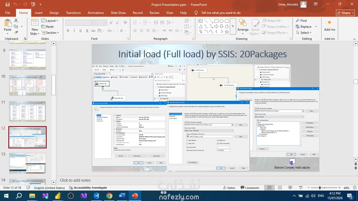Open the Slide Show tab

click(x=118, y=13)
